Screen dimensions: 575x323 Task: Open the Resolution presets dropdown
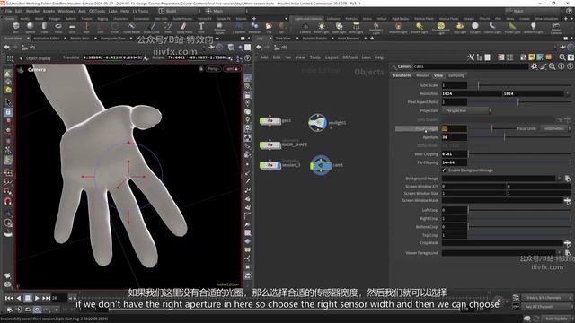point(568,93)
